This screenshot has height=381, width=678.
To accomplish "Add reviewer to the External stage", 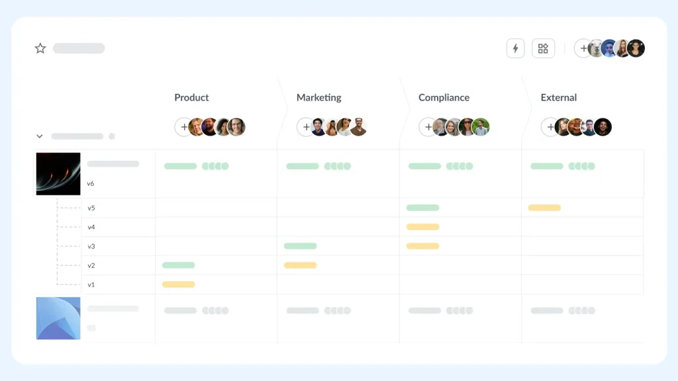I will tap(550, 127).
